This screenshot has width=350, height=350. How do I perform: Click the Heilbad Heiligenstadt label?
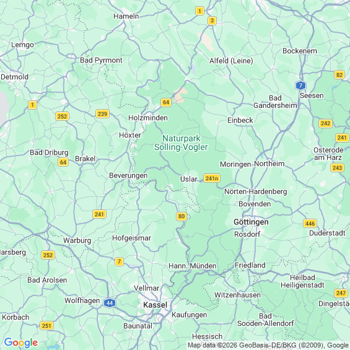302,281
